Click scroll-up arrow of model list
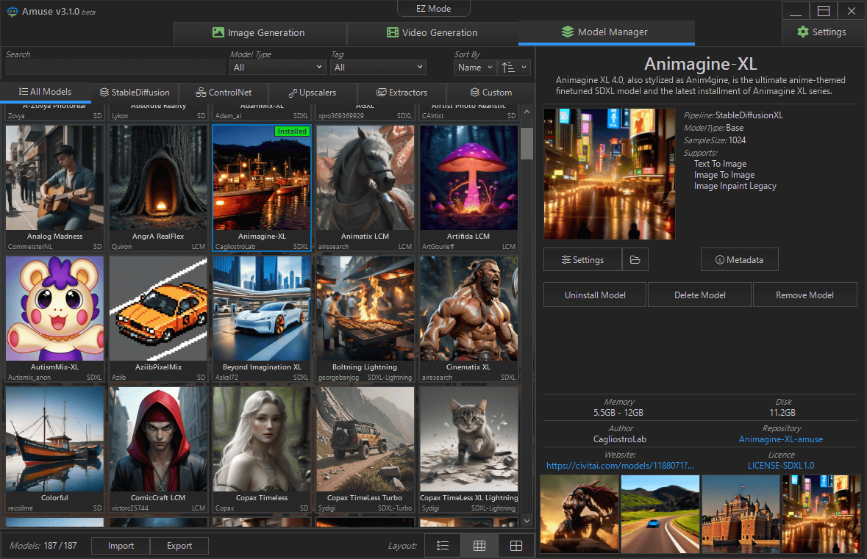This screenshot has height=559, width=867. [x=527, y=112]
